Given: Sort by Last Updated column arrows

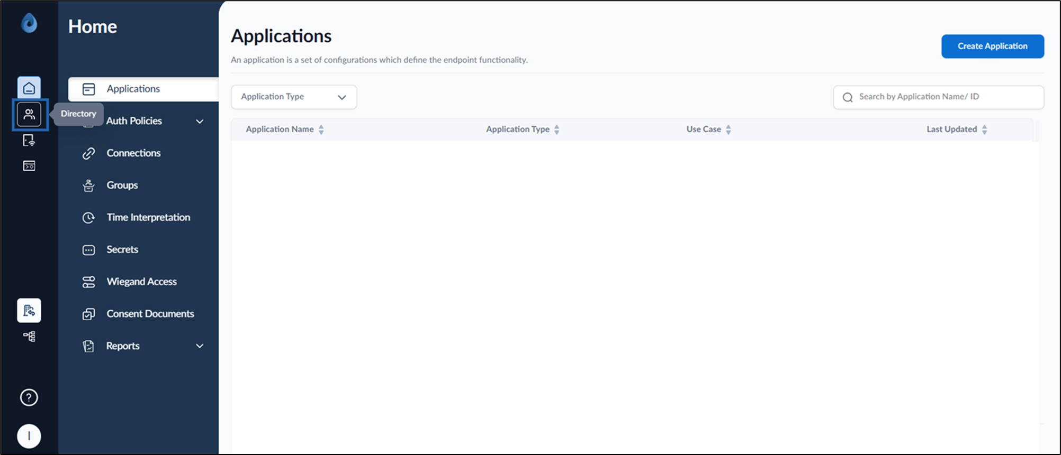Looking at the screenshot, I should click(985, 129).
